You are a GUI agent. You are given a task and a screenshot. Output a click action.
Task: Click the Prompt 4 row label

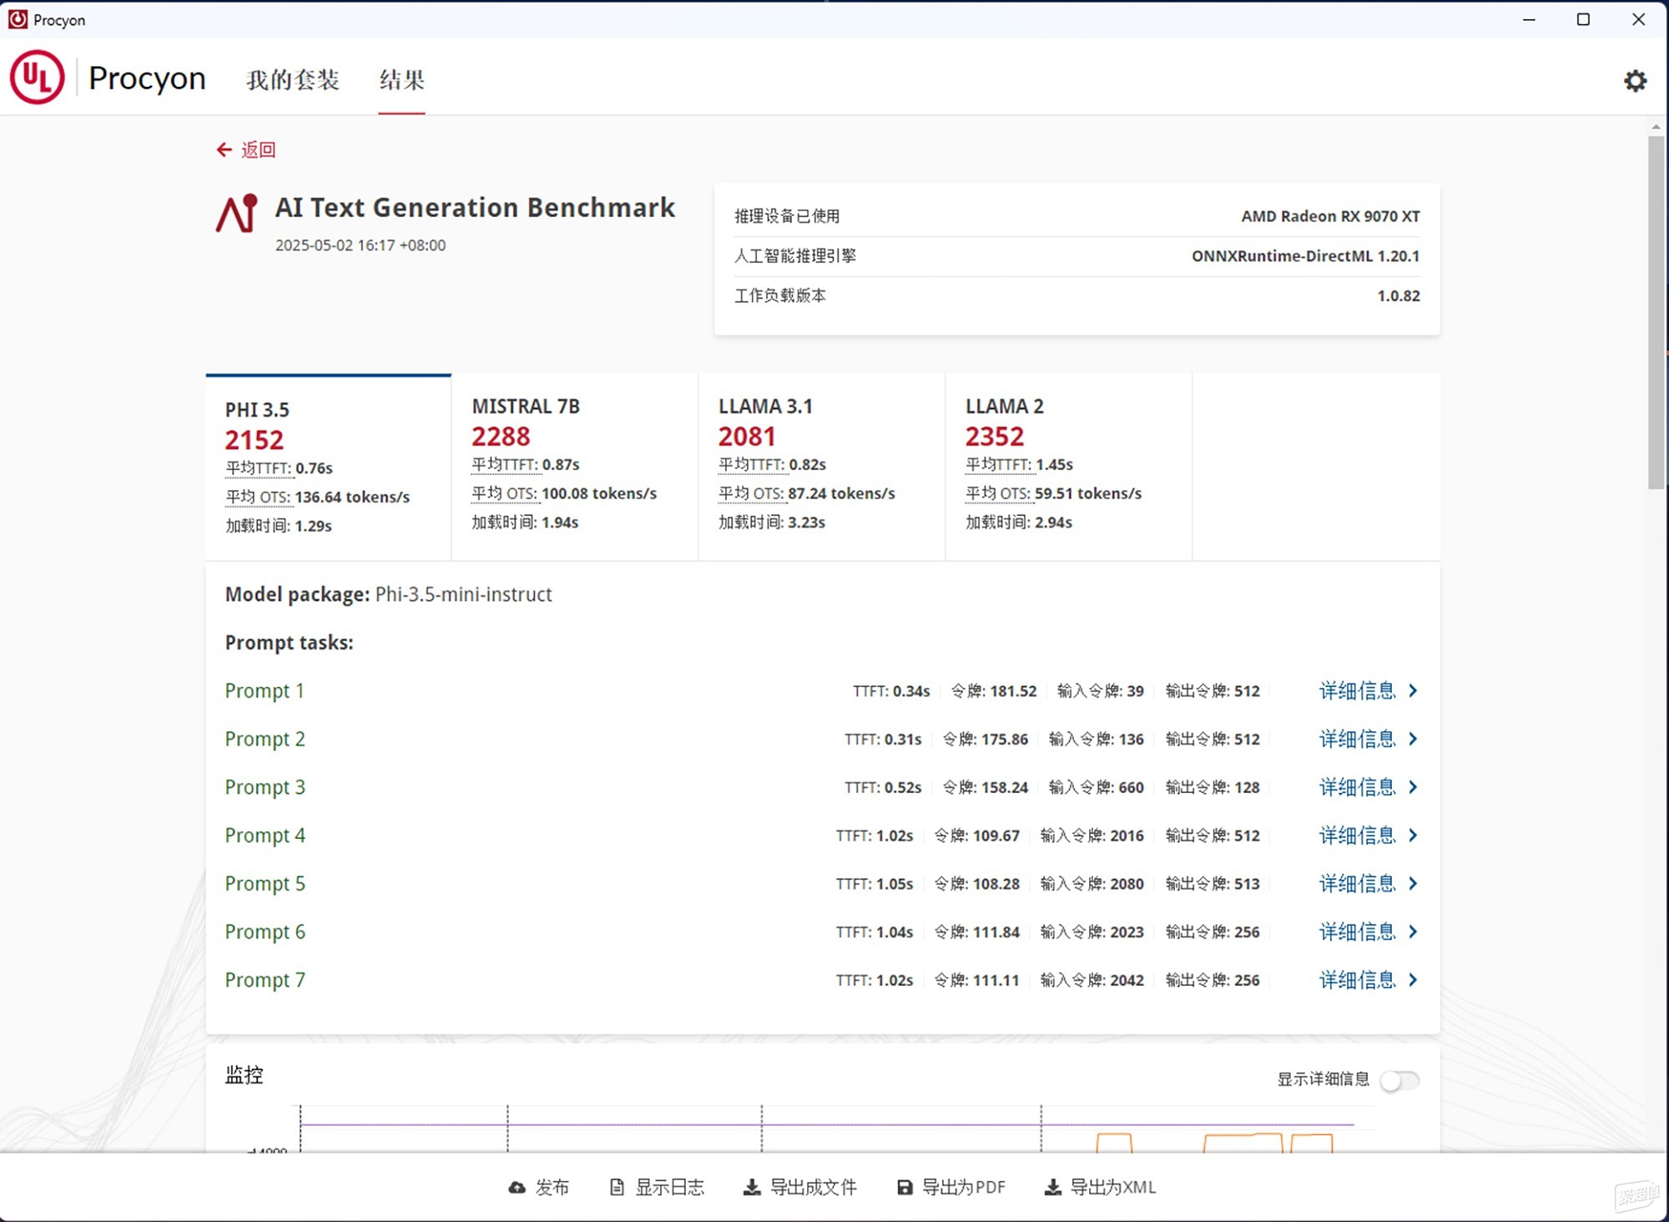pos(265,836)
